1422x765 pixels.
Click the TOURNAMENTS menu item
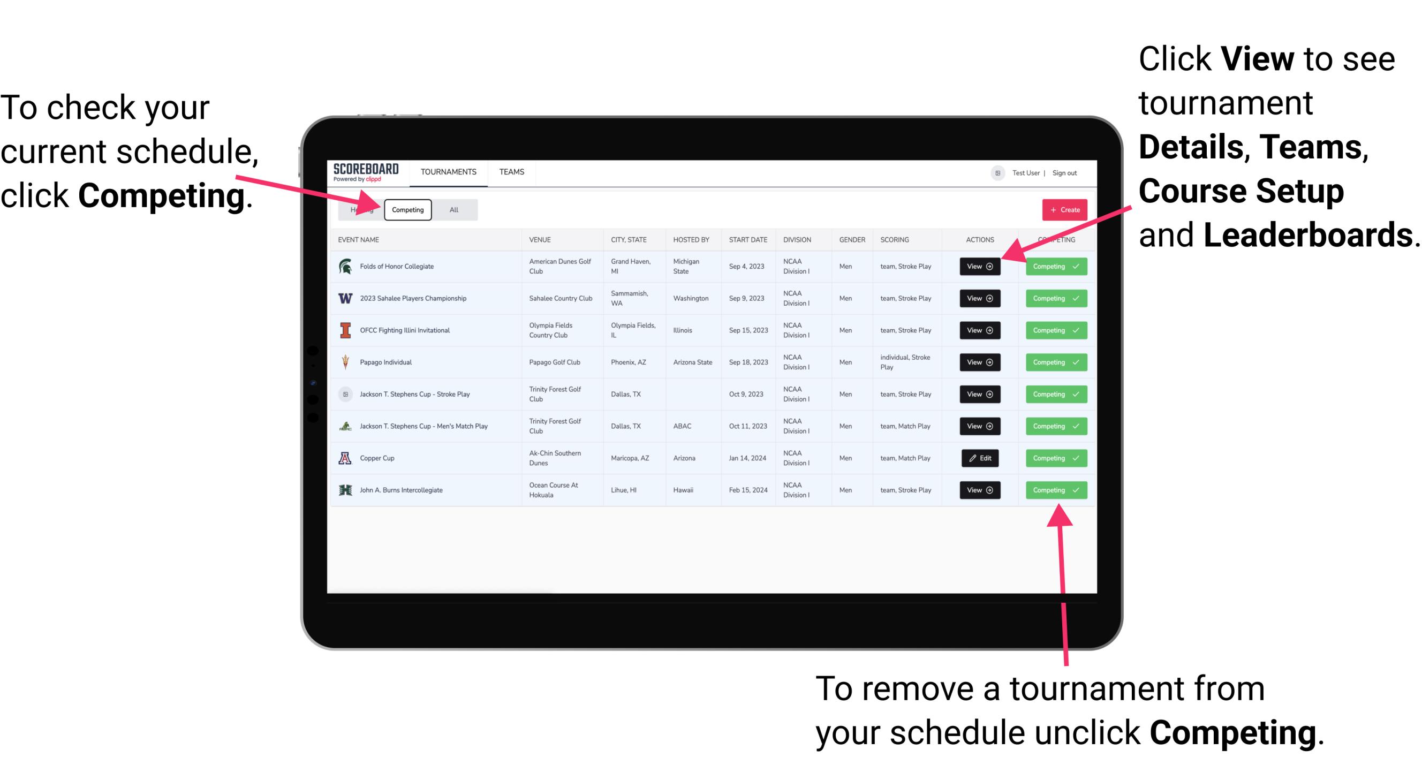coord(447,172)
